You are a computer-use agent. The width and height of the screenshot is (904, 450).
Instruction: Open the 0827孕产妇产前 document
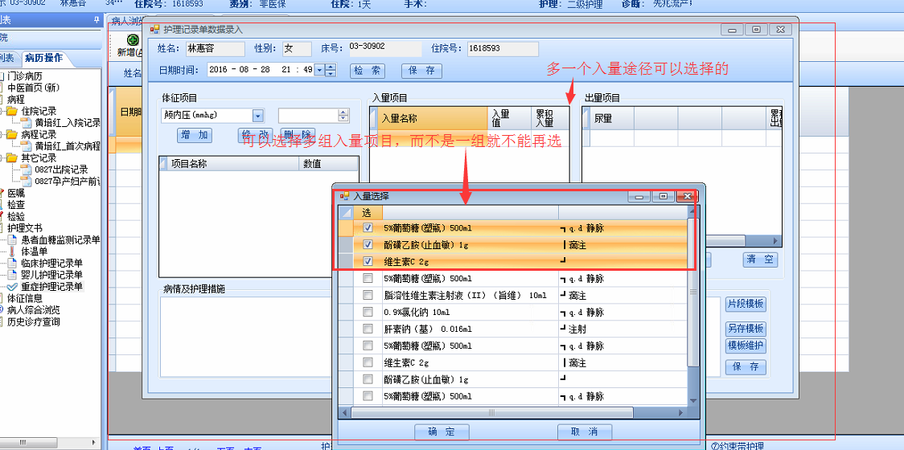(x=67, y=181)
